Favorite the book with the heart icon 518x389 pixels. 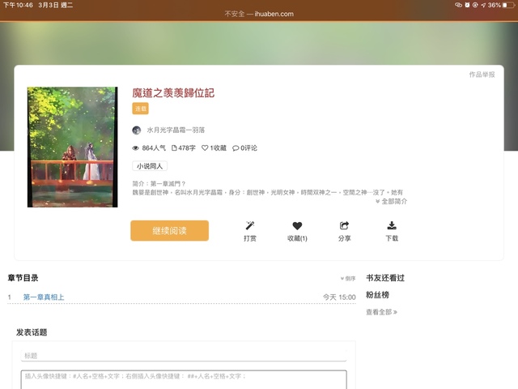coord(297,226)
